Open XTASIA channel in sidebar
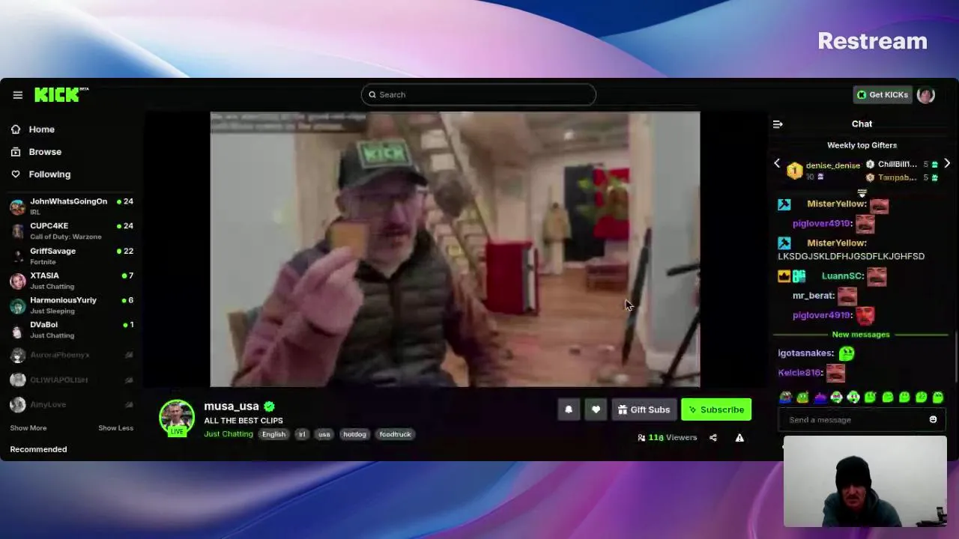 point(72,281)
